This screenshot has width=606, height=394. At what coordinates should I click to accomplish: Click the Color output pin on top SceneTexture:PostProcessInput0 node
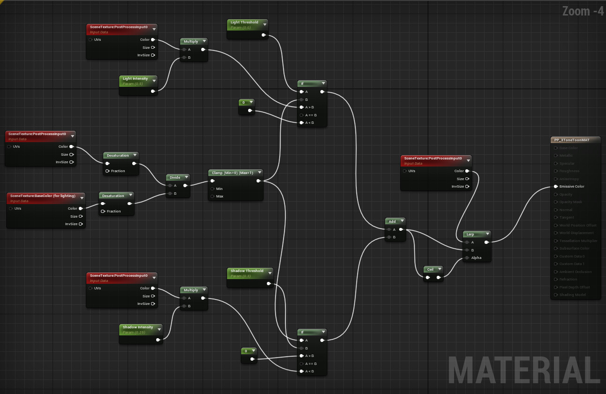(152, 40)
